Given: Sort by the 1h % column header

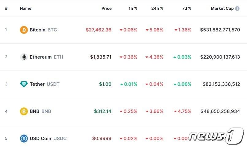Looking at the screenshot, I should 132,9.
